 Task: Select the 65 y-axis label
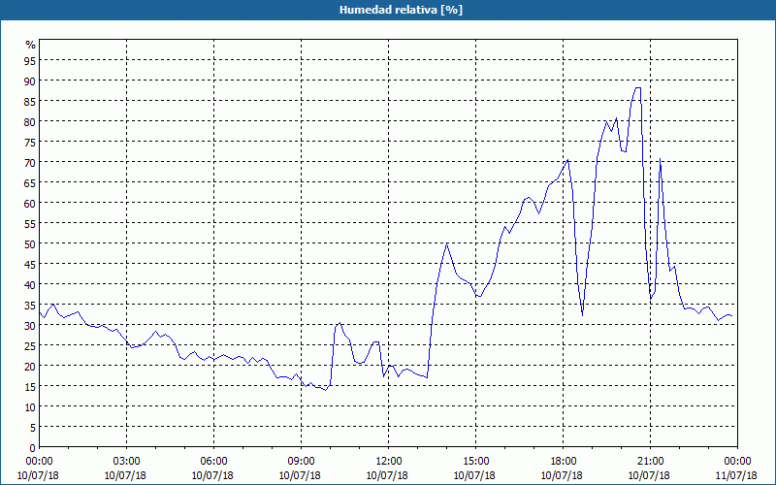click(x=30, y=182)
